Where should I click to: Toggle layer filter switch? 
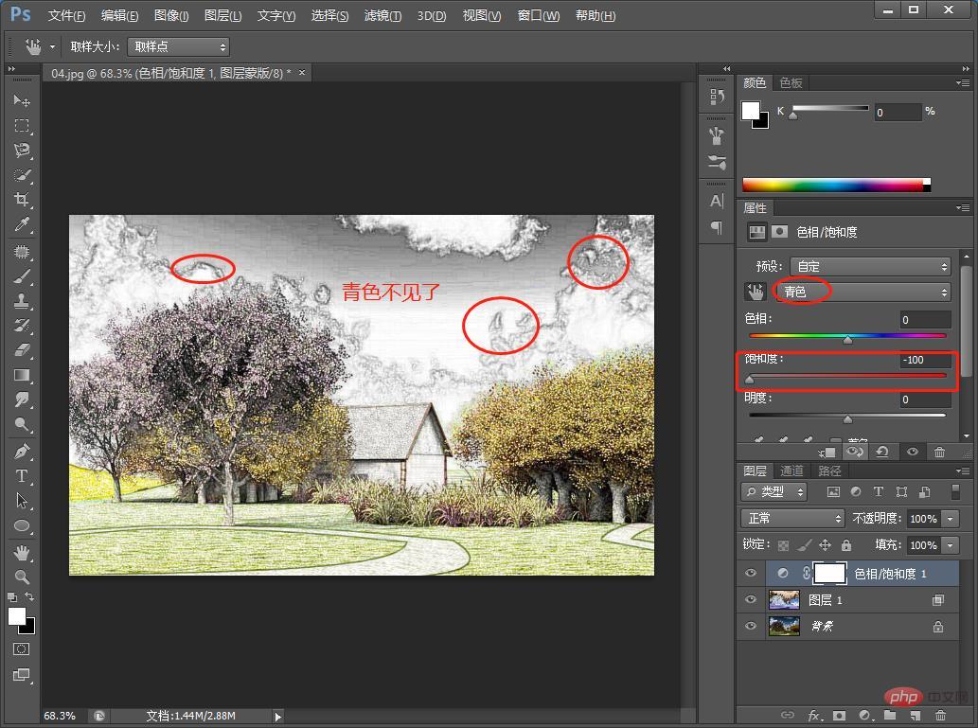(955, 491)
